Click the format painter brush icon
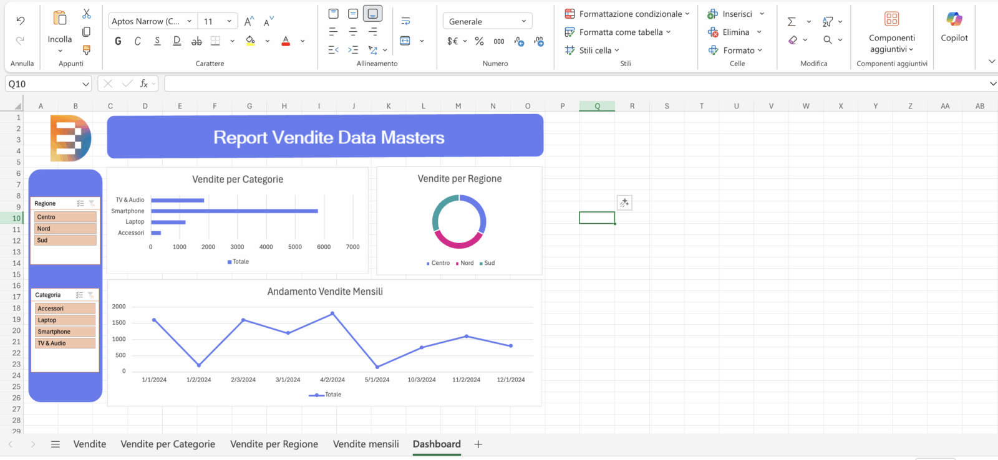 coord(86,50)
